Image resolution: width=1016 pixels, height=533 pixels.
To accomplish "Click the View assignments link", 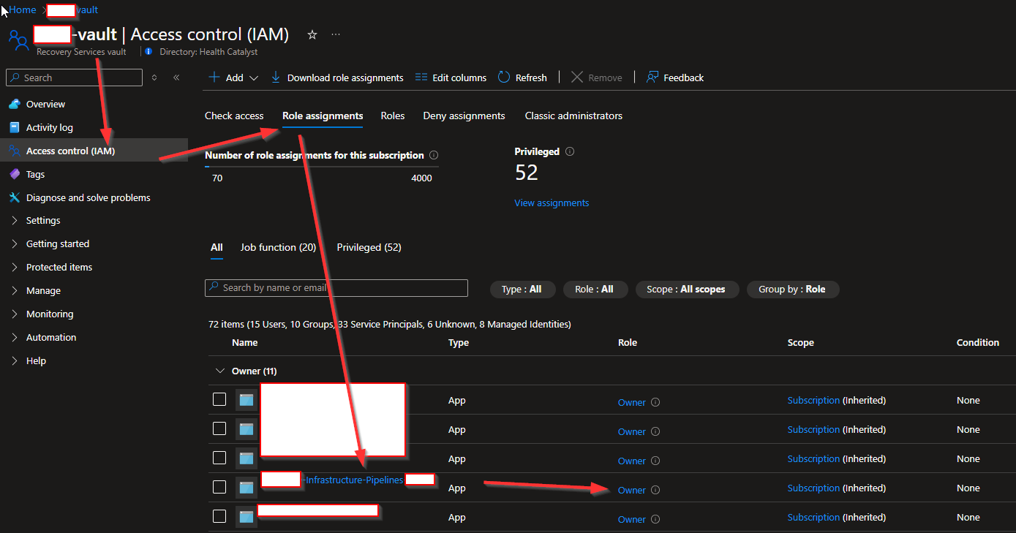I will click(x=552, y=203).
